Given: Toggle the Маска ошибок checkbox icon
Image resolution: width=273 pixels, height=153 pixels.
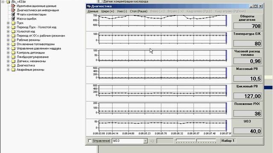Looking at the screenshot, I should click(13, 19).
